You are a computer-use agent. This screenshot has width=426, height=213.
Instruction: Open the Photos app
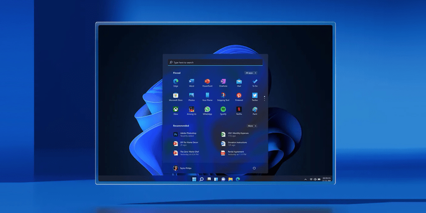(x=191, y=97)
